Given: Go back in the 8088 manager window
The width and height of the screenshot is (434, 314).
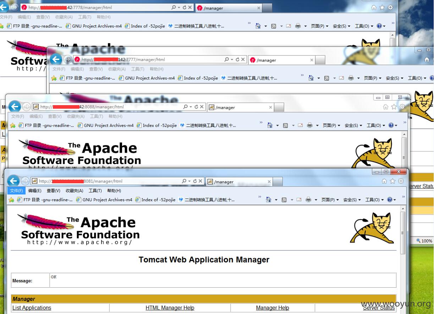Looking at the screenshot, I should tap(15, 107).
